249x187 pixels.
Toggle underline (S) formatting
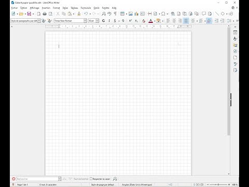pos(115,21)
